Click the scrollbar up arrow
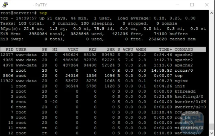The image size is (215, 136). (x=212, y=13)
